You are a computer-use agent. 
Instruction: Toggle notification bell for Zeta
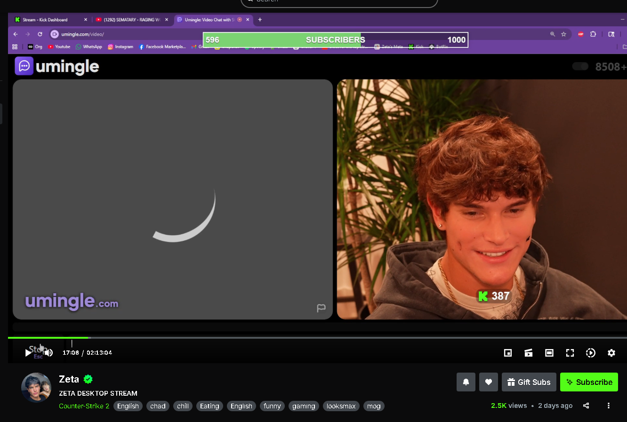pos(466,382)
